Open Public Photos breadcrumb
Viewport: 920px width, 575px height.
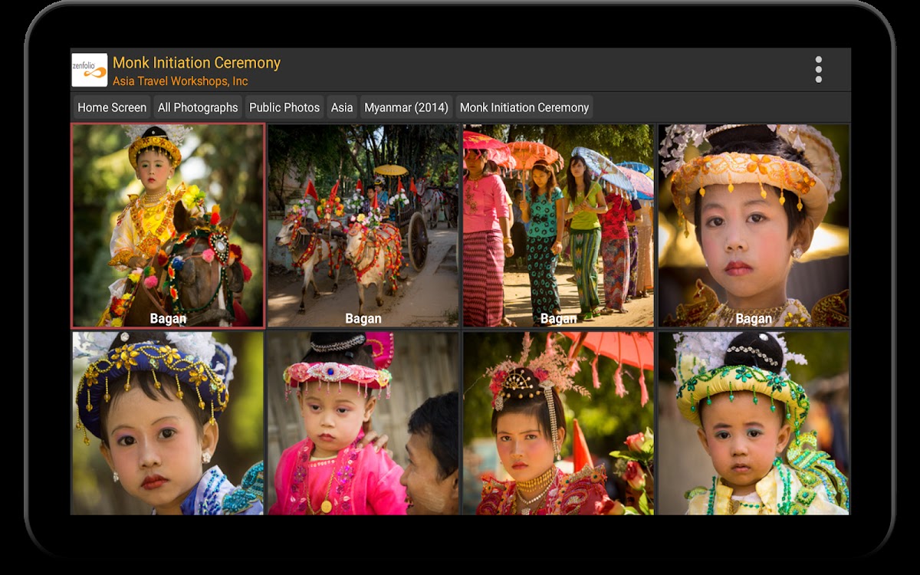tap(284, 107)
